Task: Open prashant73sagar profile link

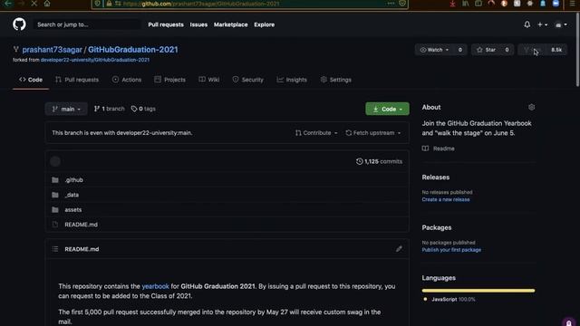Action: click(53, 50)
